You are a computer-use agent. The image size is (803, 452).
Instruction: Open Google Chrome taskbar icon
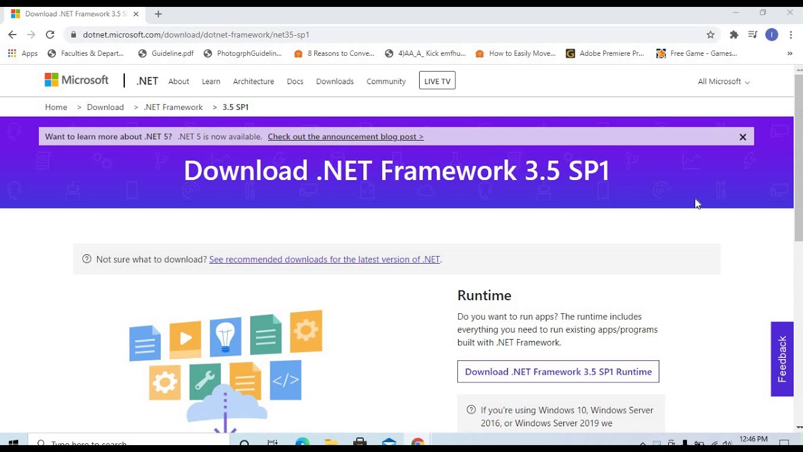tap(418, 443)
